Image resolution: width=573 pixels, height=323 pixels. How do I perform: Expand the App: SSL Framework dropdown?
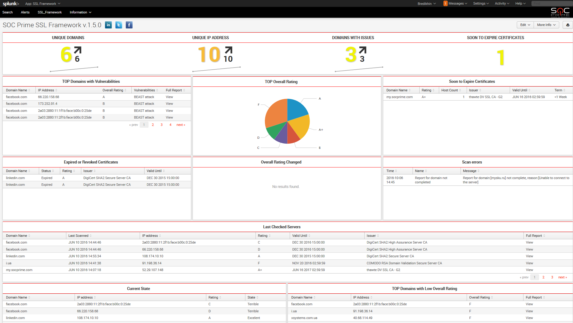[x=43, y=4]
